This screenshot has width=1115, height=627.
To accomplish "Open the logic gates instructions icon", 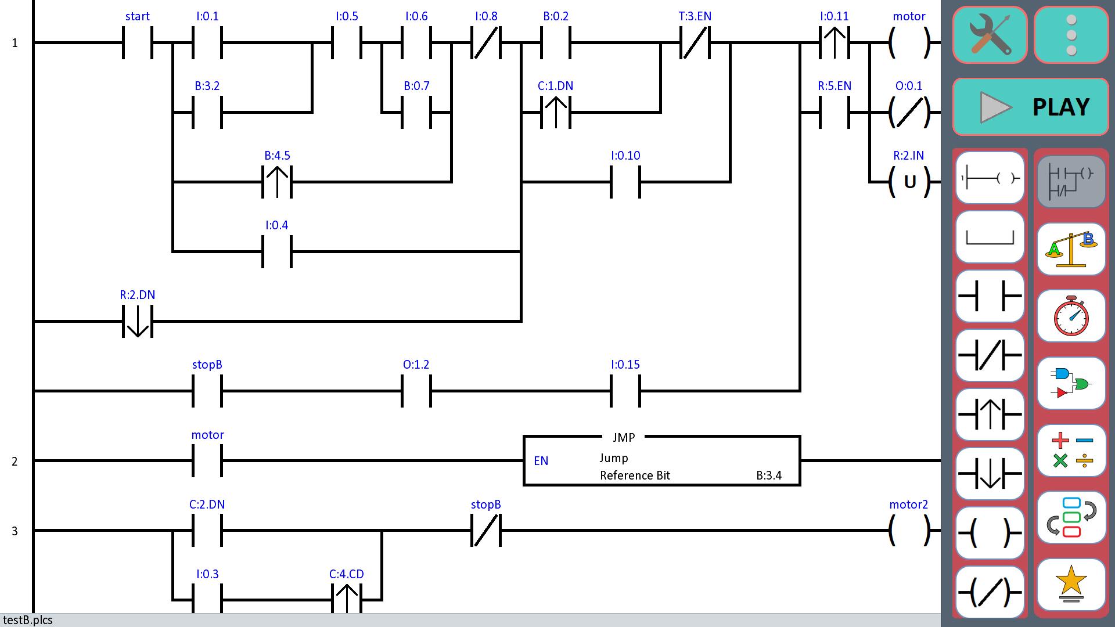I will click(1071, 383).
